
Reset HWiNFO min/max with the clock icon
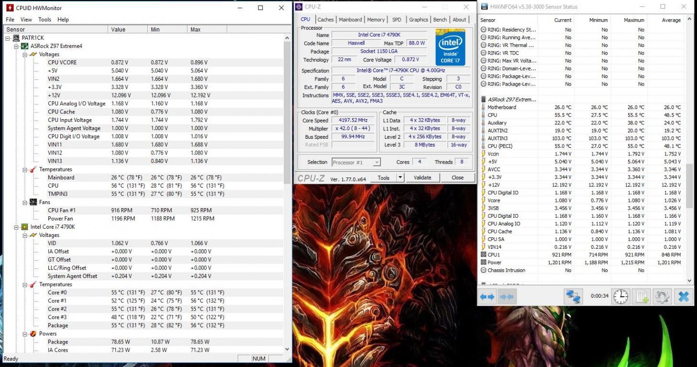620,296
